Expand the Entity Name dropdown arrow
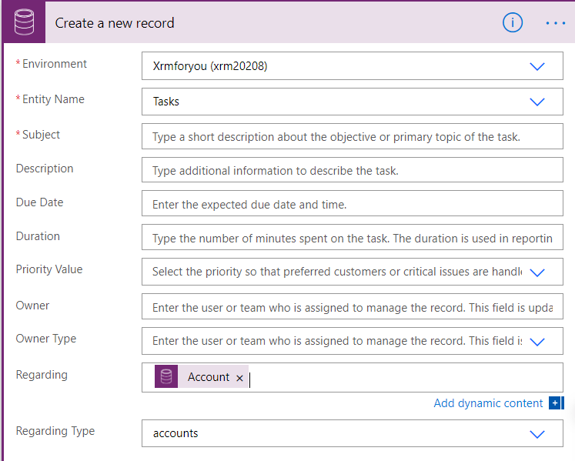This screenshot has height=461, width=575. pyautogui.click(x=537, y=102)
